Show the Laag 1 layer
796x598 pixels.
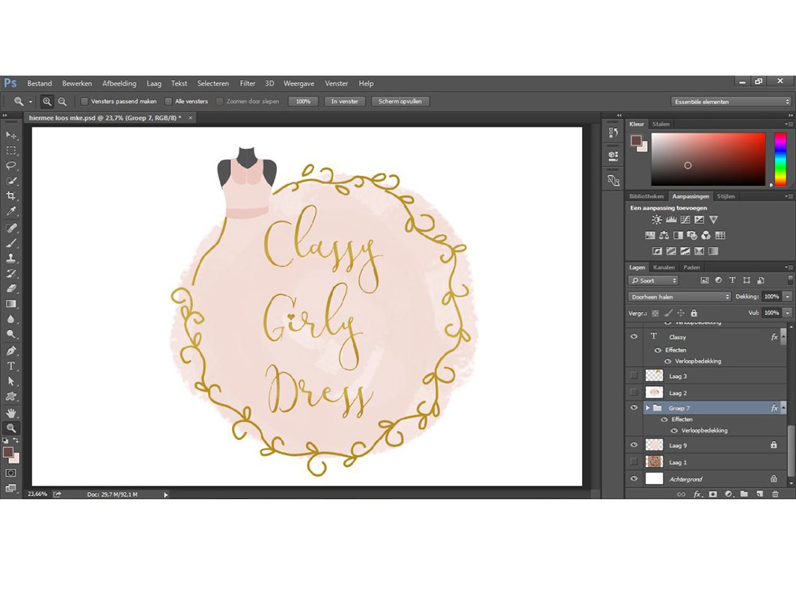pos(634,462)
